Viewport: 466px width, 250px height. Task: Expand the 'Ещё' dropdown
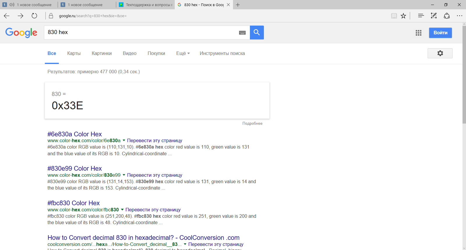(x=183, y=53)
